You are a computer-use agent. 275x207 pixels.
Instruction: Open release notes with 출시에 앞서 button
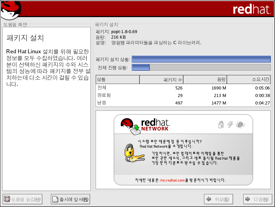coord(71,199)
